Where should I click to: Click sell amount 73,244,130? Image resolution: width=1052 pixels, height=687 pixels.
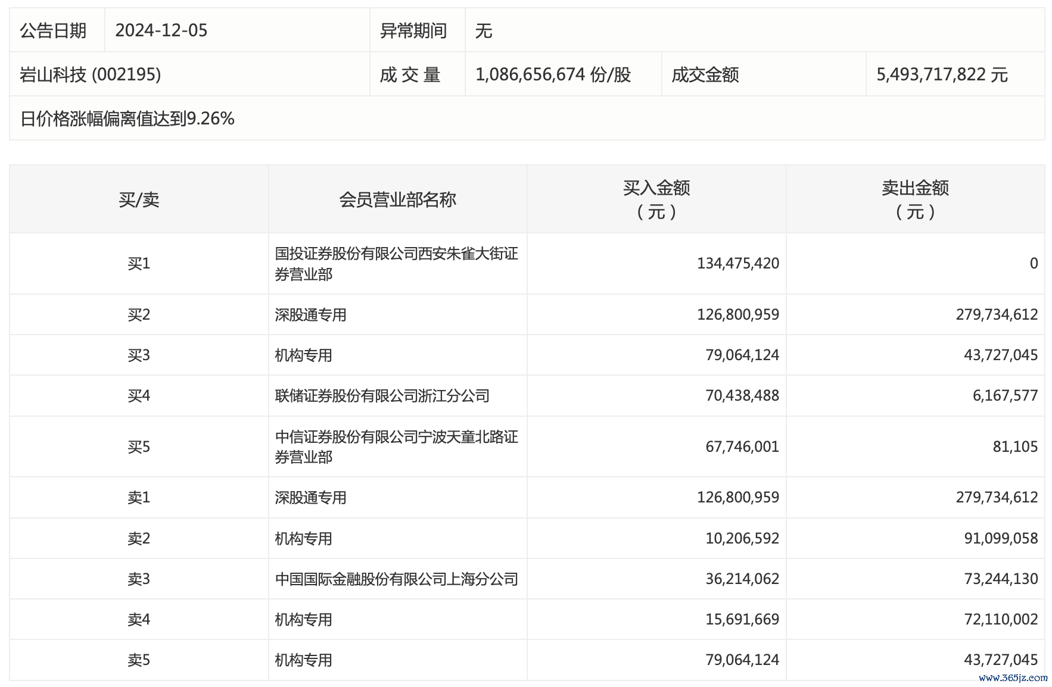[x=1001, y=579]
